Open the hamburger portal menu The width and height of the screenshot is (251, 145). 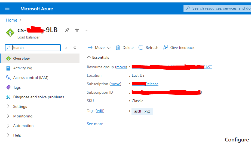tap(7, 8)
